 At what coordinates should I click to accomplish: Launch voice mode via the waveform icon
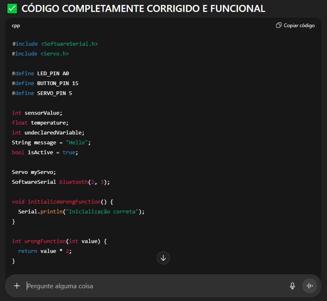click(x=309, y=286)
